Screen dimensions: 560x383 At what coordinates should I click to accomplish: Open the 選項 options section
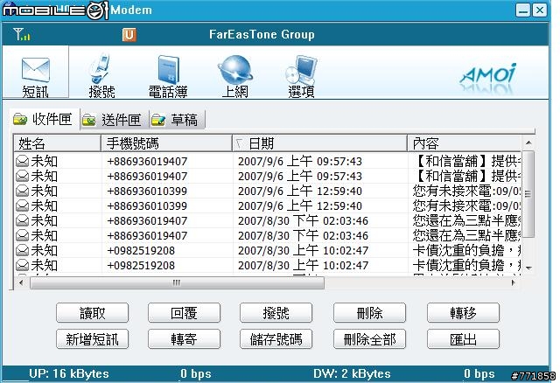point(301,76)
